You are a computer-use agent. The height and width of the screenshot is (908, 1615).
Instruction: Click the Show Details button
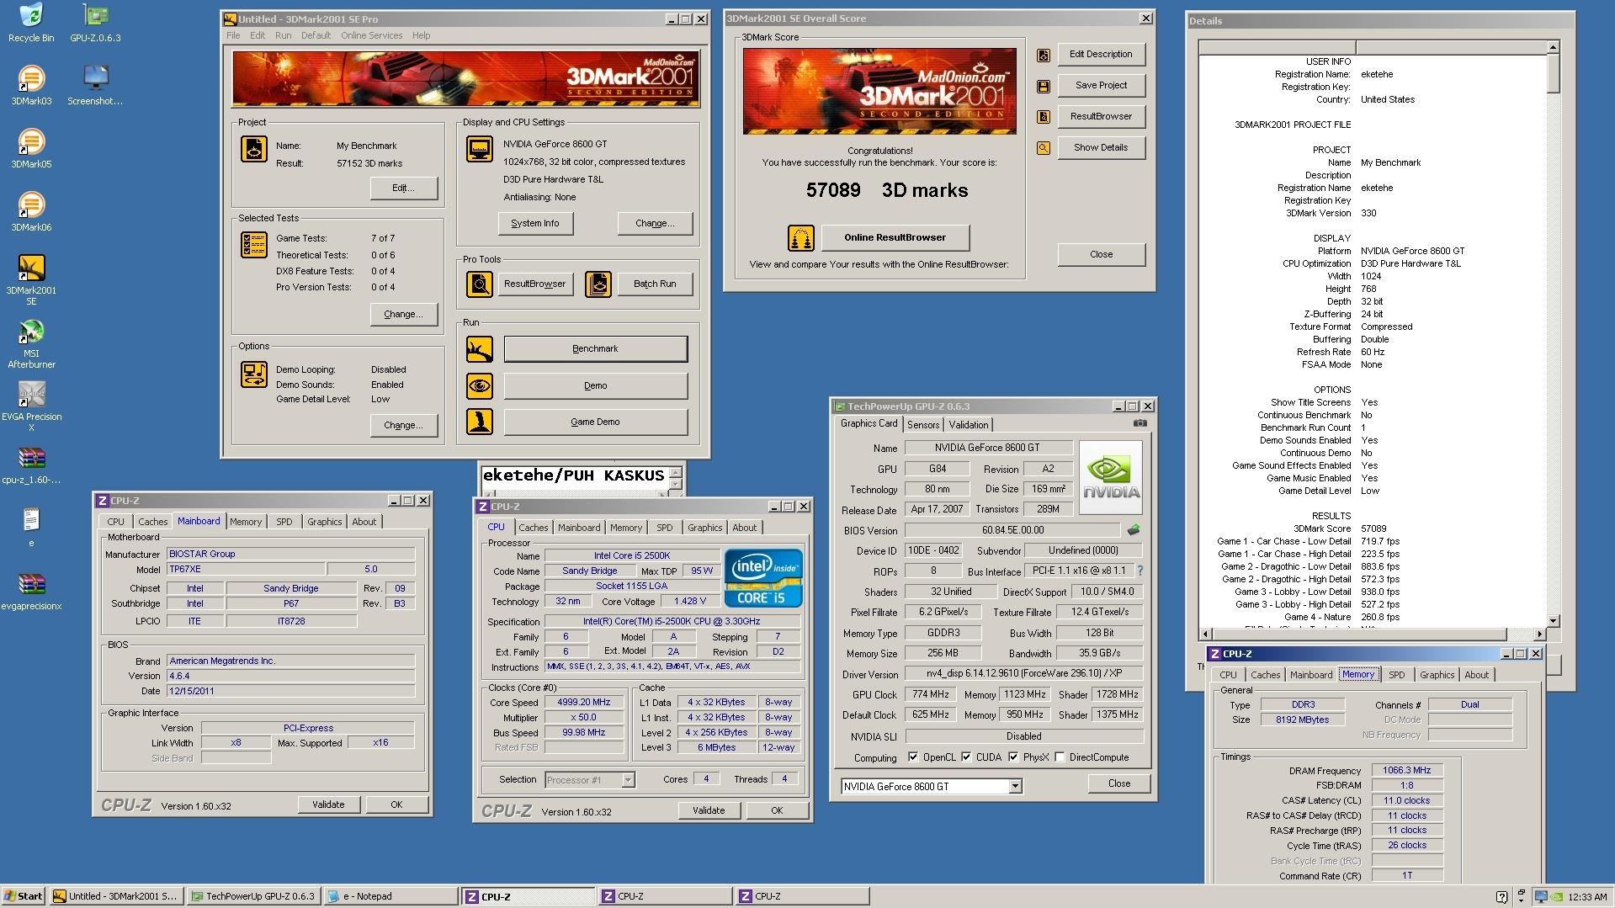(1100, 148)
